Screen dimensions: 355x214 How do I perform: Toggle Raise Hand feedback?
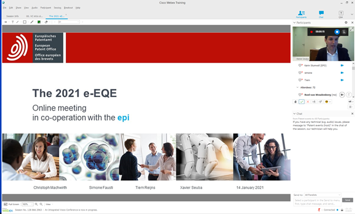(295, 102)
